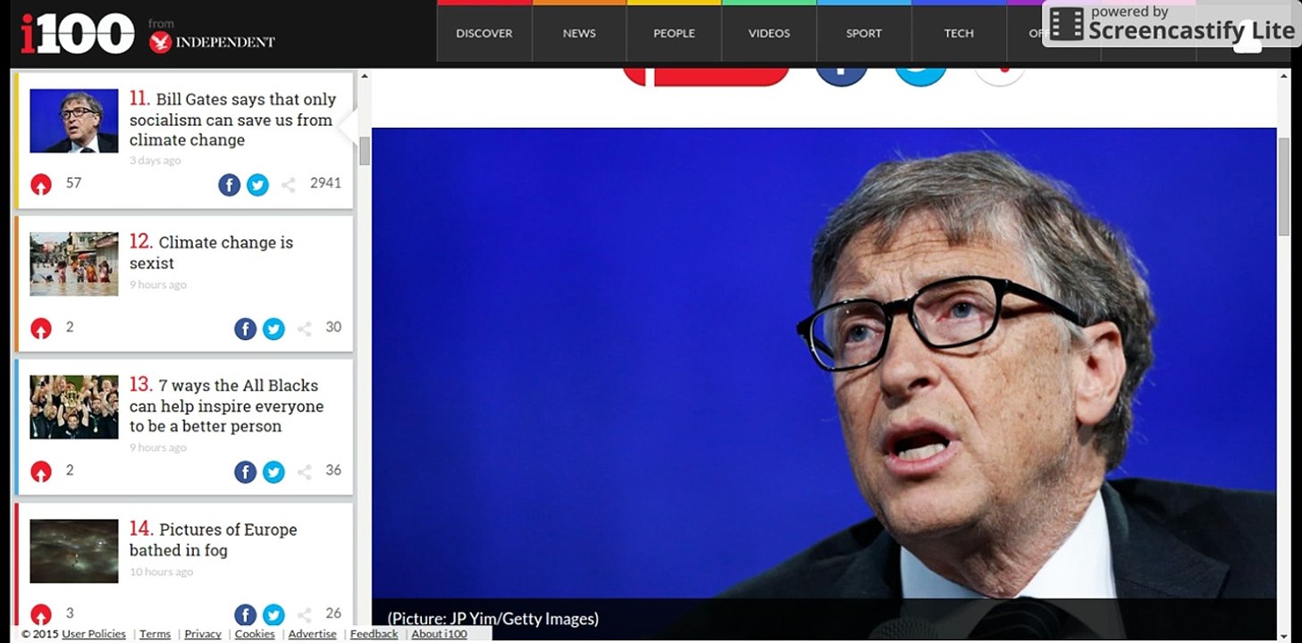The height and width of the screenshot is (643, 1302).
Task: Open share options for article 14
Action: (x=305, y=614)
